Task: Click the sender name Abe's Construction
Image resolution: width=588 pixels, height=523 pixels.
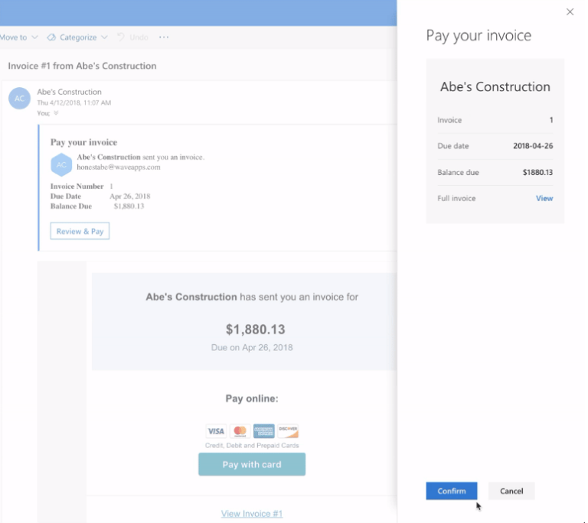Action: (x=69, y=92)
